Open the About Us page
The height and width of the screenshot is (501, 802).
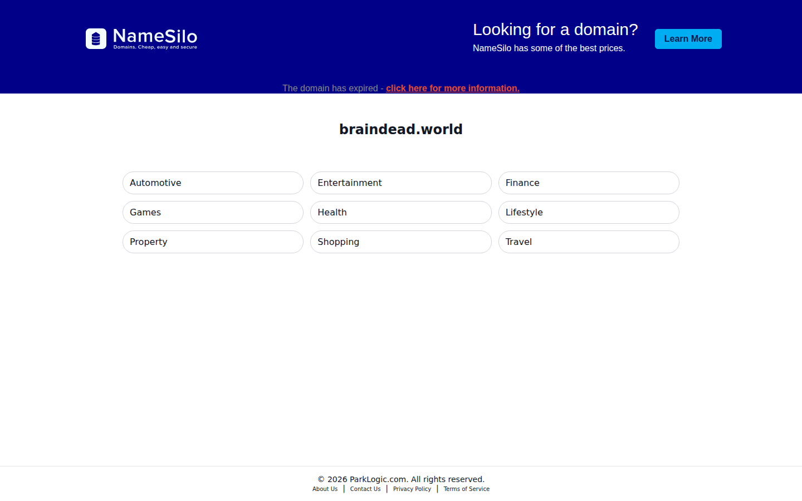click(325, 489)
